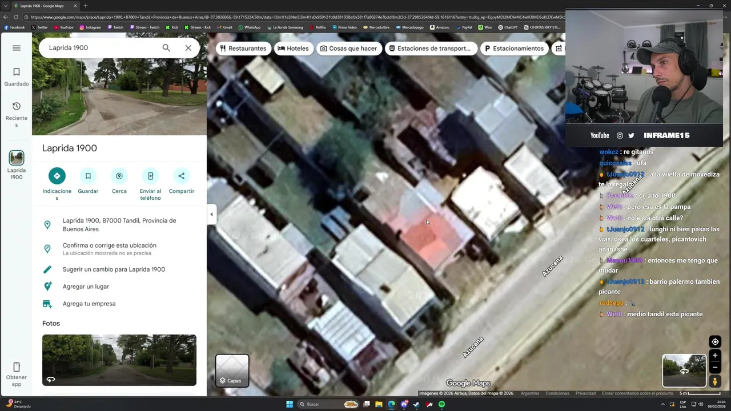Open the Guardado saved places panel

click(17, 77)
